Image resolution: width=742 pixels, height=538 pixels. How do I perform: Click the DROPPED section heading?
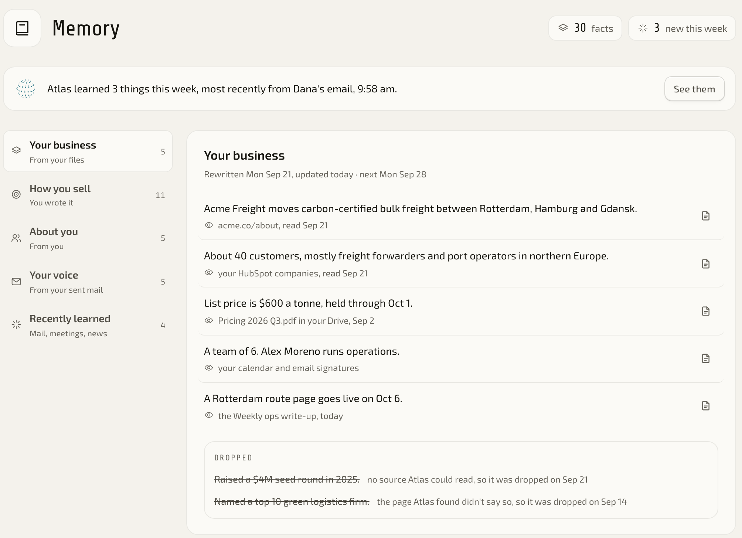point(234,458)
